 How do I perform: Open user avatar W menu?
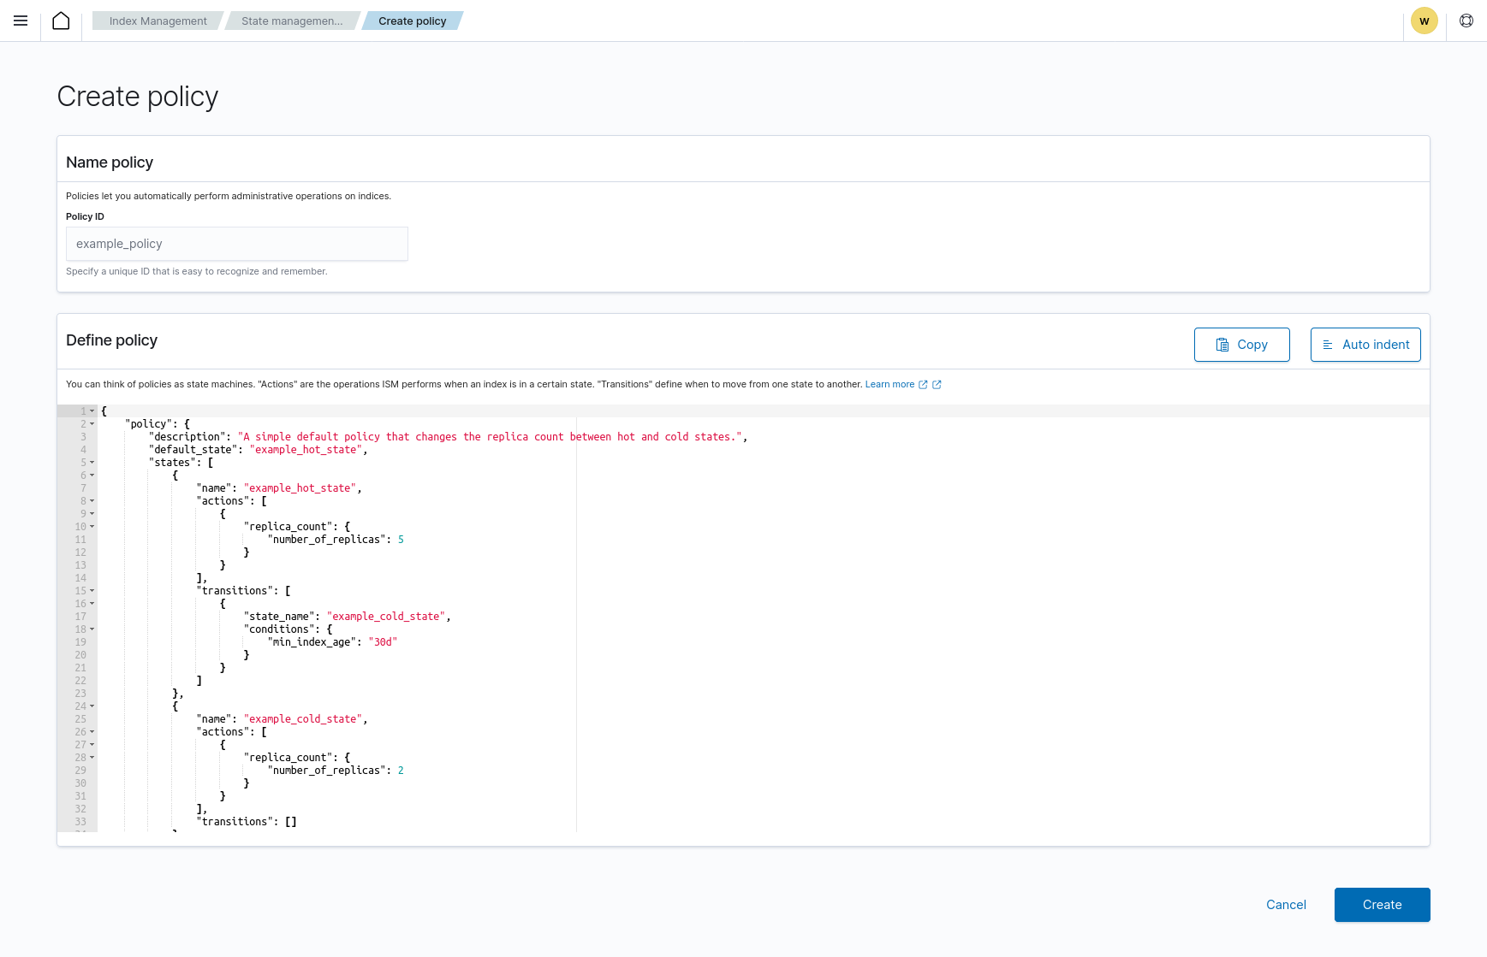[1425, 21]
